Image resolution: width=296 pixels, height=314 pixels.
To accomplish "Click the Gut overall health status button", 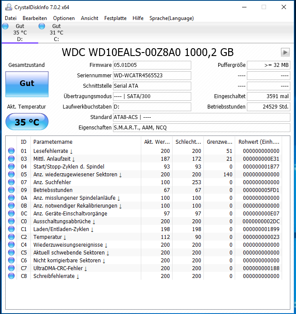I will point(27,84).
